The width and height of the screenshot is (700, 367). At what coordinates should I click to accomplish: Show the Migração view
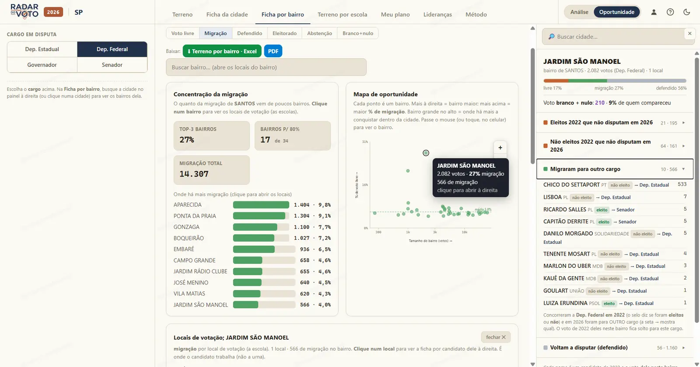(x=216, y=33)
